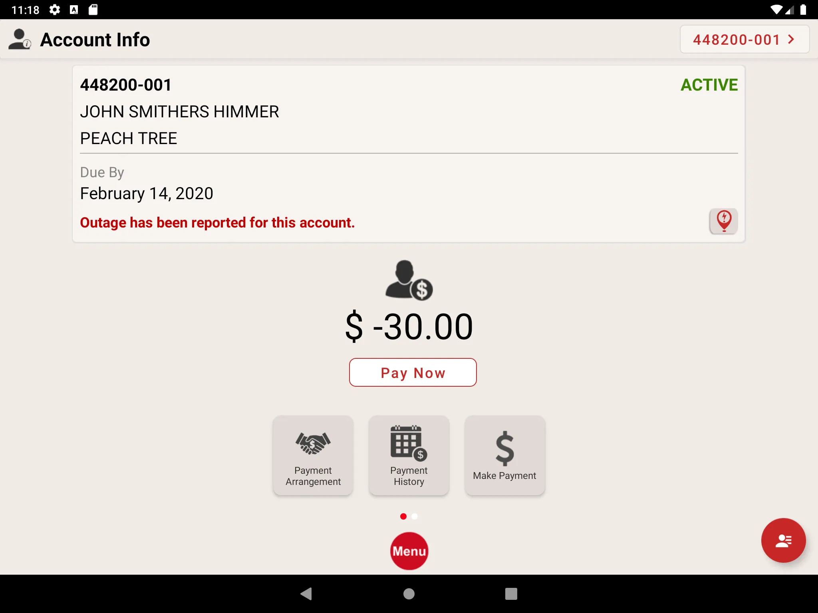View JOHN SMITHERS HIMMER account name
Viewport: 818px width, 613px height.
179,111
